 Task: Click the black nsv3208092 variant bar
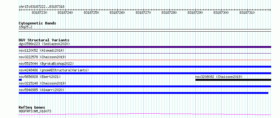(x=233, y=80)
